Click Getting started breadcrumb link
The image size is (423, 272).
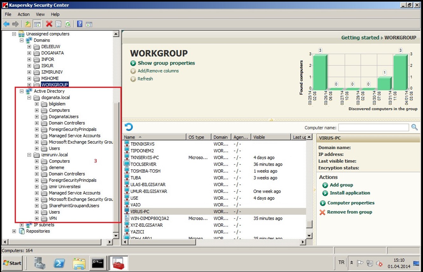click(x=360, y=38)
